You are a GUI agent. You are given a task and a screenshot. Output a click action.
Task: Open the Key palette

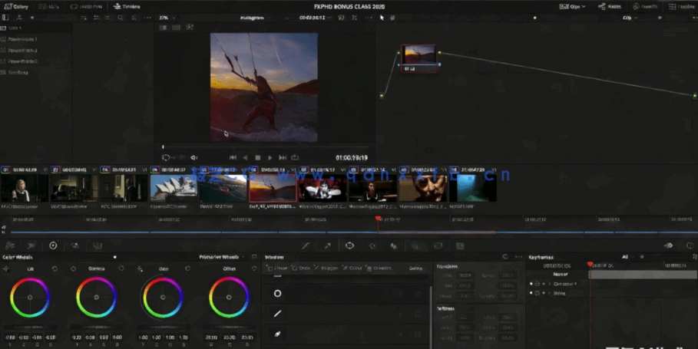[x=416, y=245]
